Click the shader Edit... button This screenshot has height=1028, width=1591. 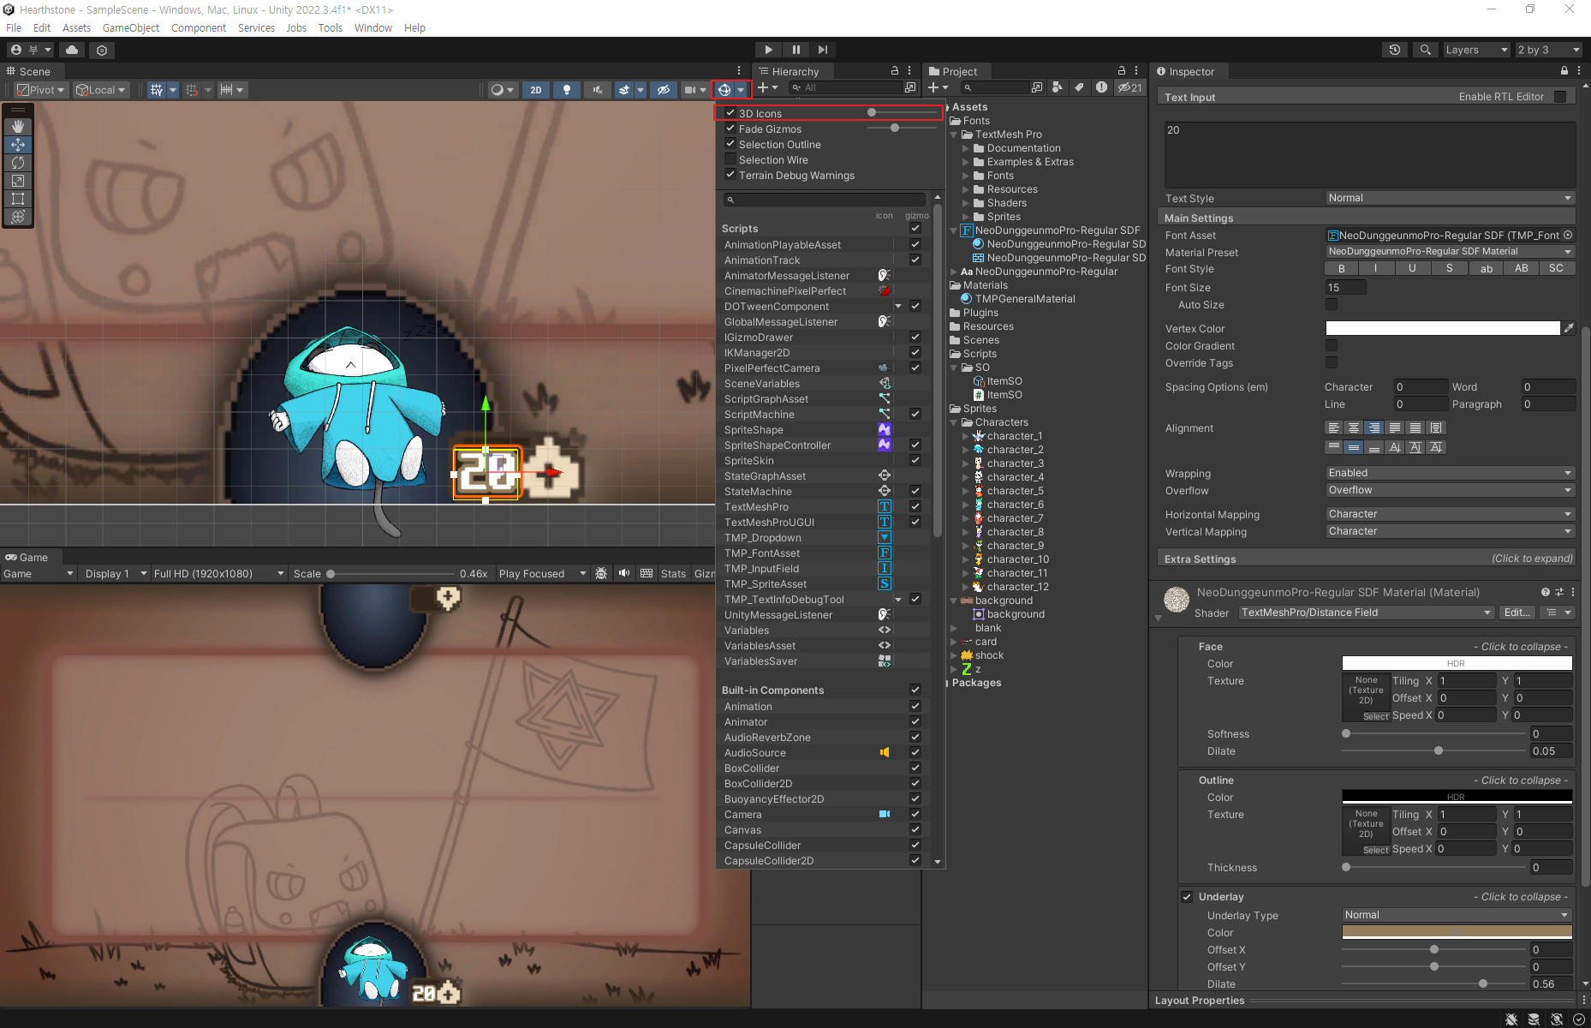pos(1517,613)
